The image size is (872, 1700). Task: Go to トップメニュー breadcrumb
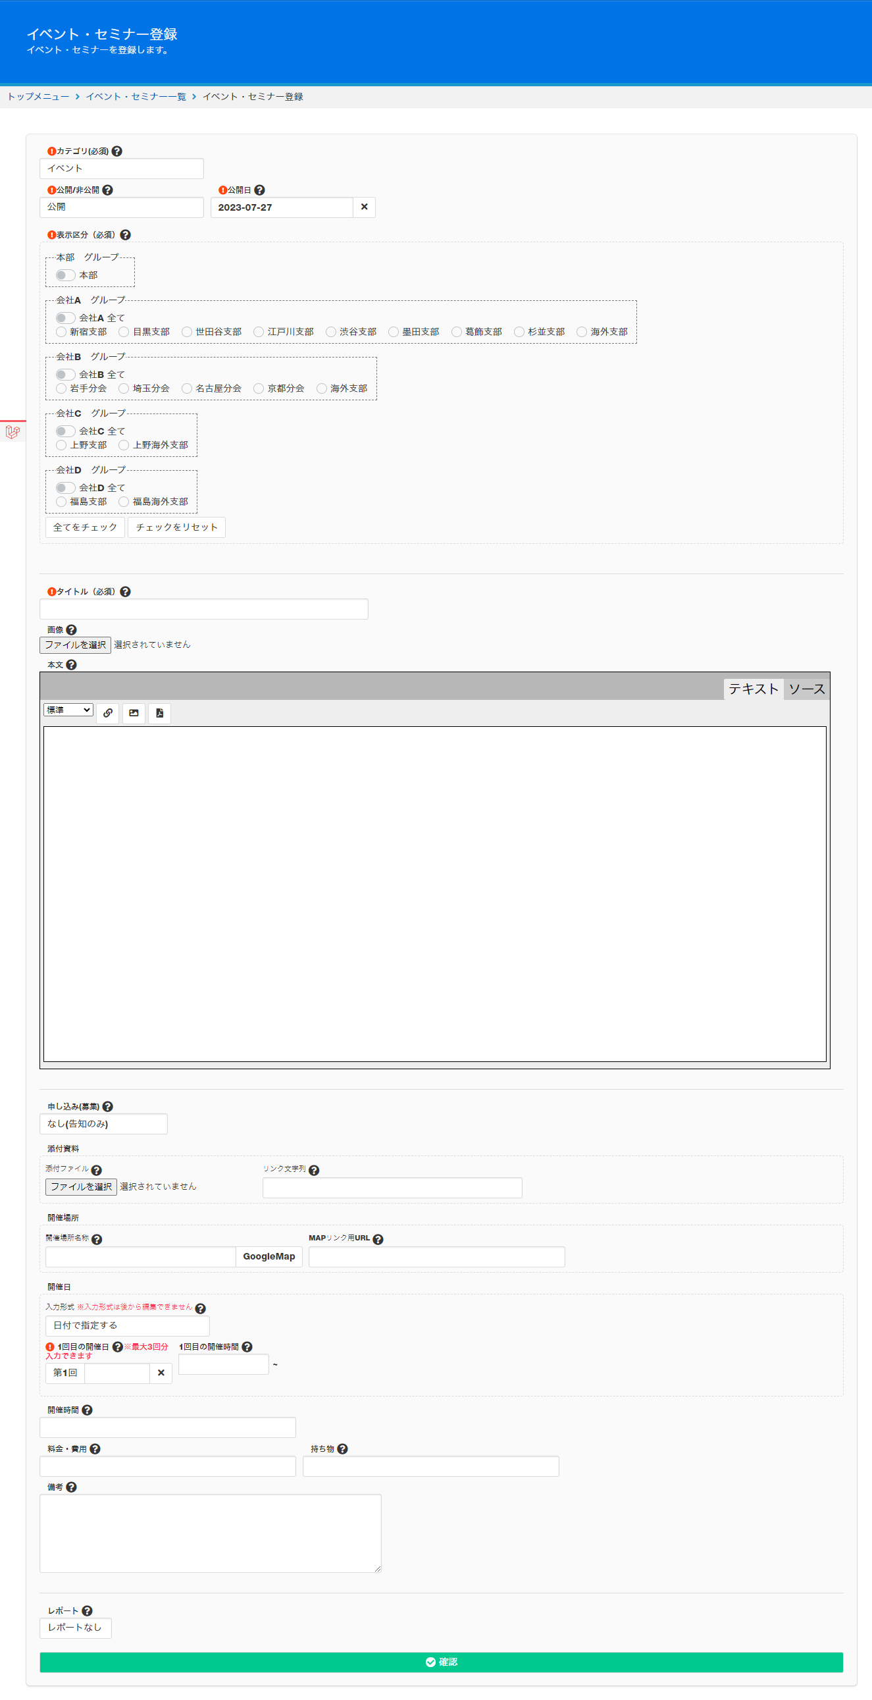point(38,97)
